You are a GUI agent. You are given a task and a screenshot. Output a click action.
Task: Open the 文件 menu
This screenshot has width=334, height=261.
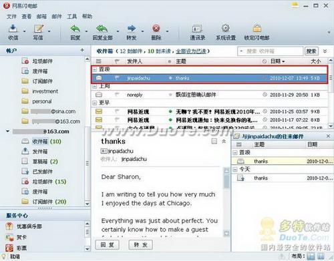pyautogui.click(x=11, y=16)
